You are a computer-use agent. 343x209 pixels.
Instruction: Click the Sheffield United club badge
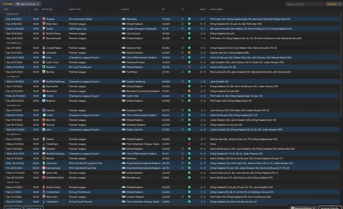[x=44, y=178]
